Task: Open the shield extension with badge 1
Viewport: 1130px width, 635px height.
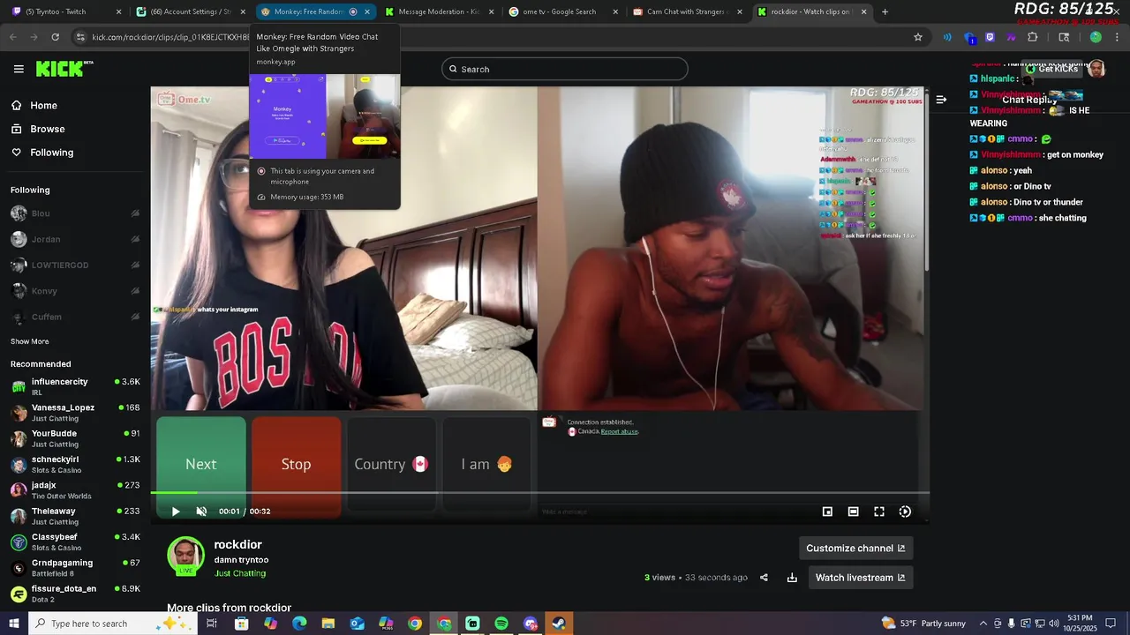Action: [x=969, y=37]
